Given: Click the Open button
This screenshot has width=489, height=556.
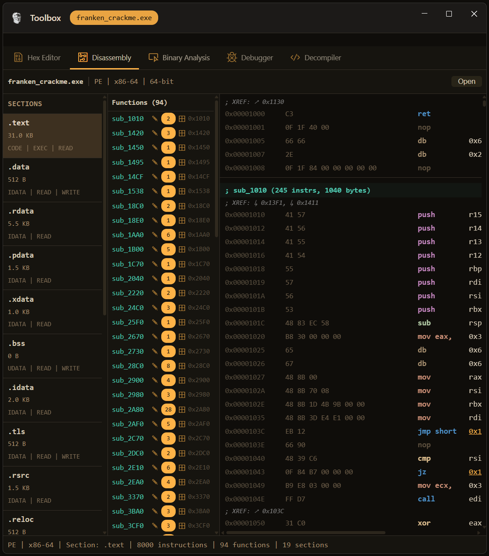Looking at the screenshot, I should point(467,81).
